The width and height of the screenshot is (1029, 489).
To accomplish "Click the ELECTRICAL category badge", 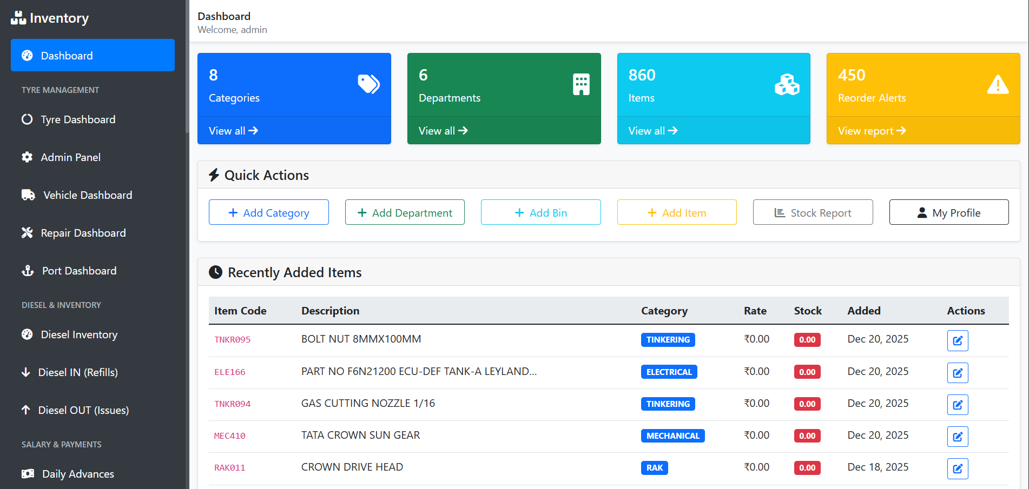I will [x=669, y=372].
